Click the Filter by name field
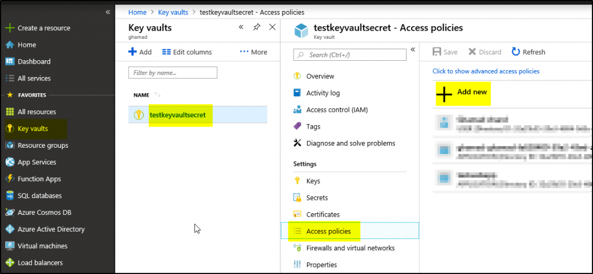Viewport: 593px width, 274px height. [x=173, y=73]
